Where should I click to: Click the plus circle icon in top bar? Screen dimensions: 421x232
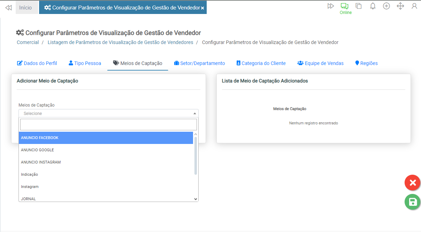coord(386,6)
